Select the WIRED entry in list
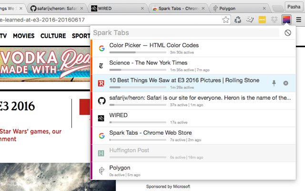The image size is (305, 191). [194, 118]
